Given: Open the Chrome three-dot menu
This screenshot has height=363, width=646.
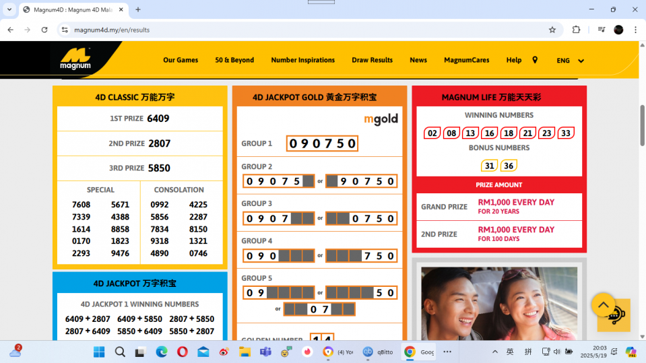Looking at the screenshot, I should (636, 30).
